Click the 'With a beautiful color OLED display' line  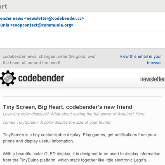[x=82, y=154]
